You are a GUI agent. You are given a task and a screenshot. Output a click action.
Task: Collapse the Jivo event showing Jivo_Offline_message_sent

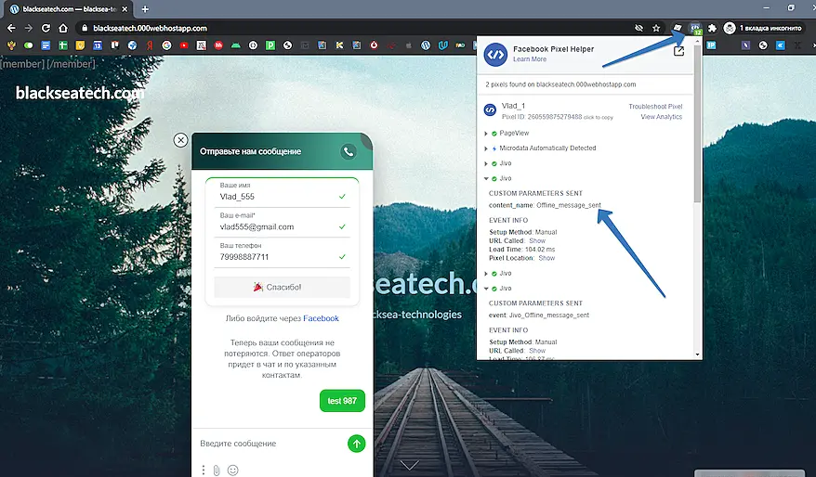click(x=486, y=289)
